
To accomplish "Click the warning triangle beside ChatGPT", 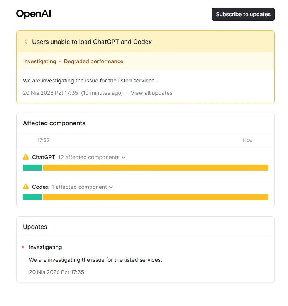I will point(26,157).
